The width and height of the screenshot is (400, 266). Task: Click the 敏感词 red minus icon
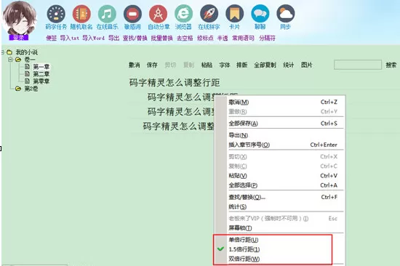pyautogui.click(x=132, y=14)
